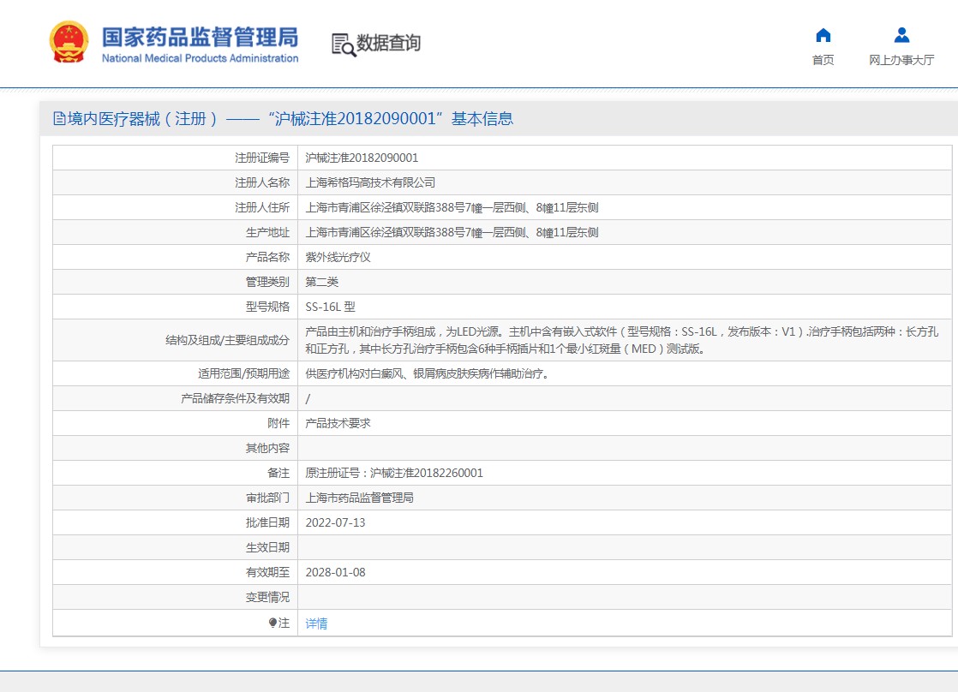Viewport: 958px width, 692px height.
Task: Select 原注册证号：沪械注准20182260001 remark
Action: tap(394, 474)
